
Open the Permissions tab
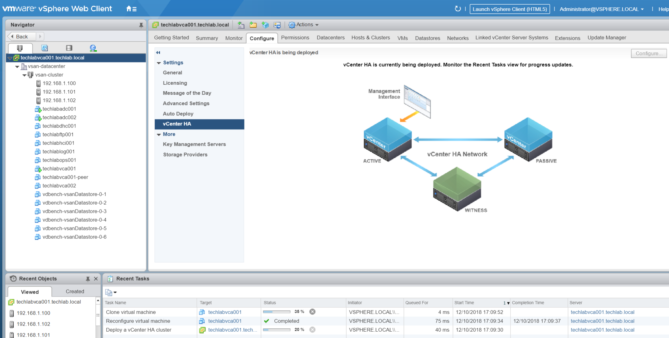[295, 37]
